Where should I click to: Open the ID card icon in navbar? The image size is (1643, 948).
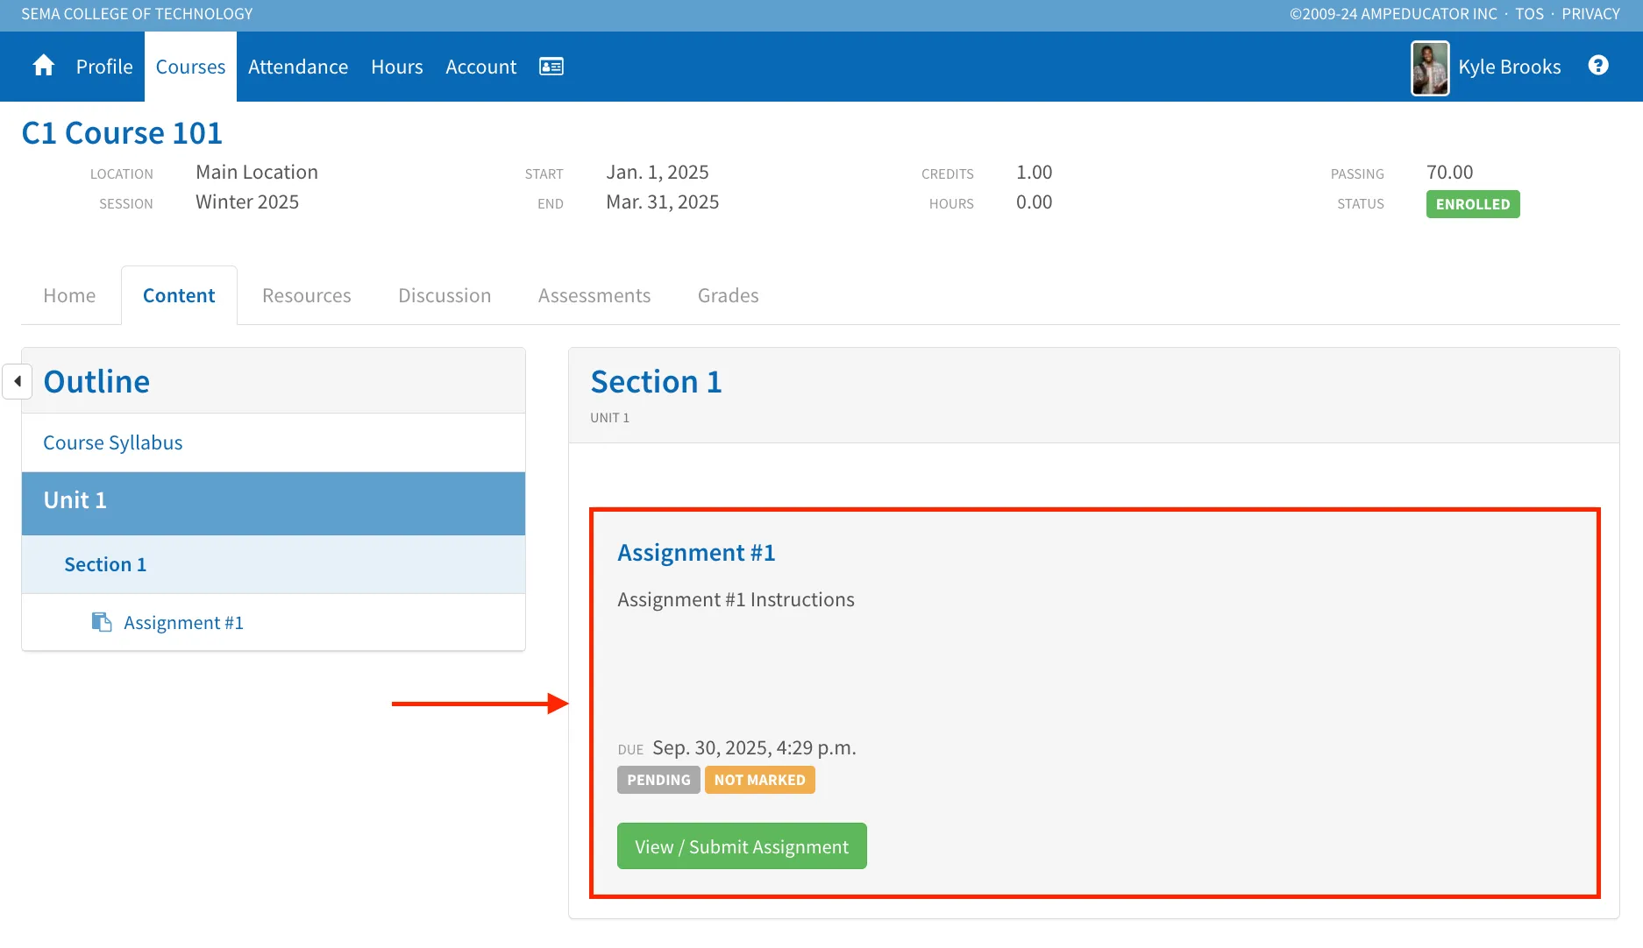(551, 67)
